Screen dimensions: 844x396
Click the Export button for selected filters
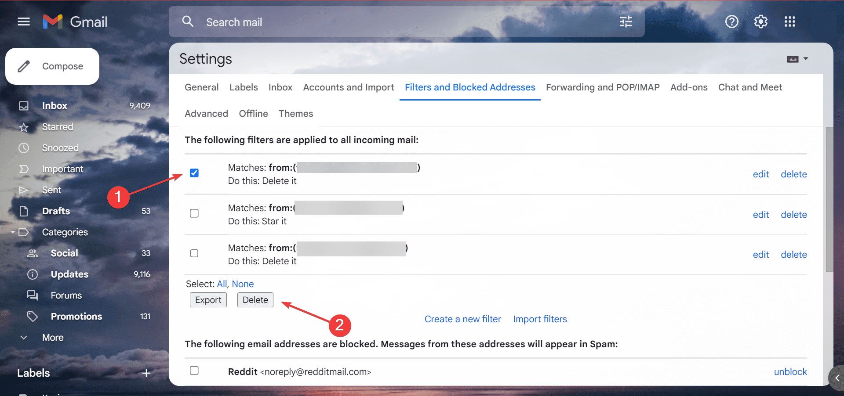click(208, 300)
